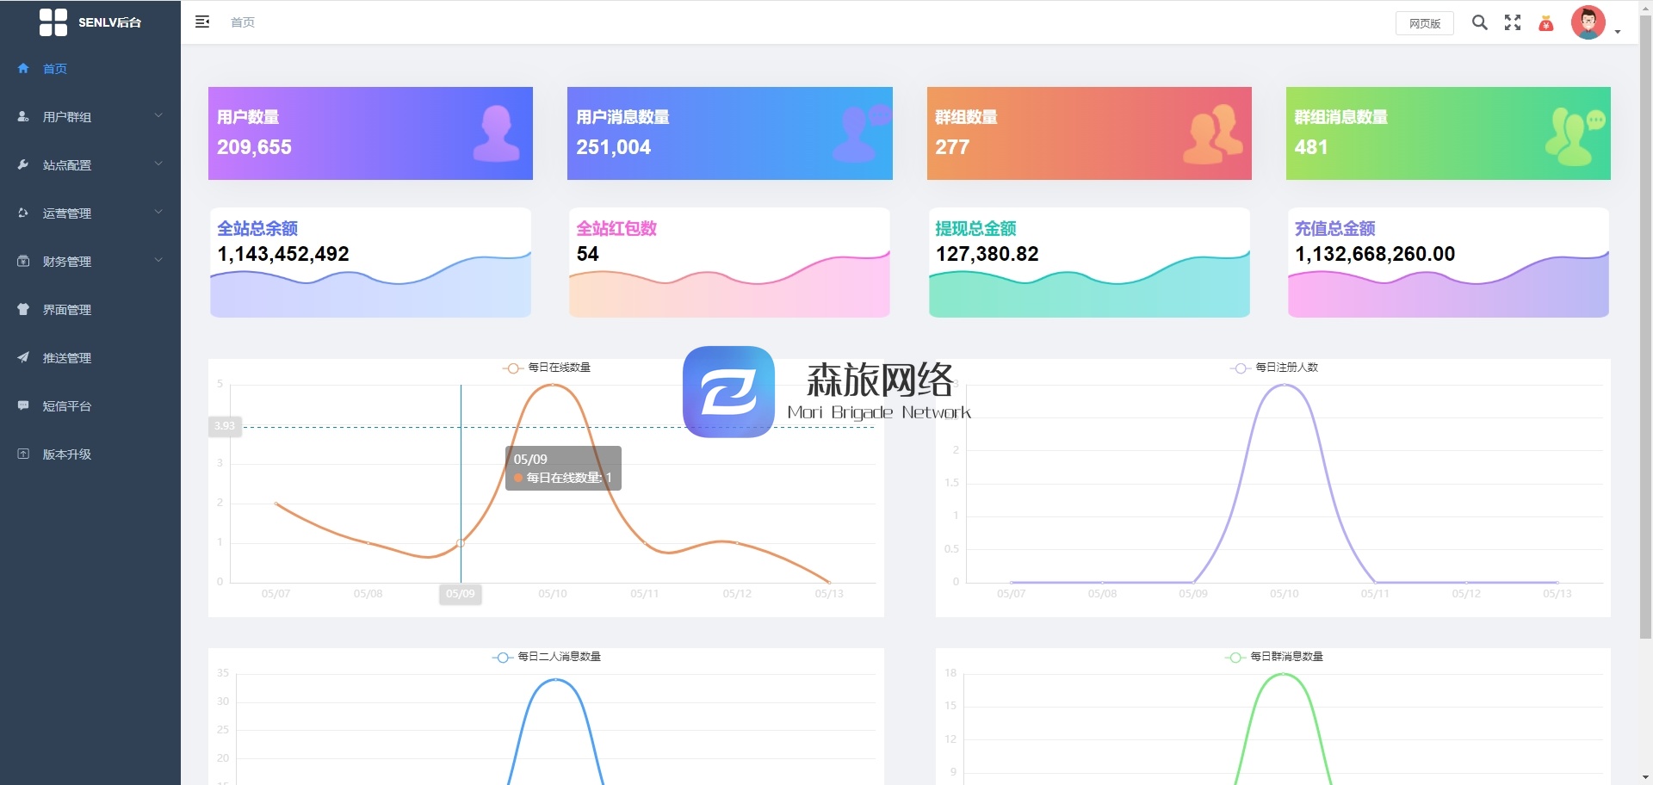Click the scrollbar down arrow
Viewport: 1653px width, 785px height.
click(1645, 778)
